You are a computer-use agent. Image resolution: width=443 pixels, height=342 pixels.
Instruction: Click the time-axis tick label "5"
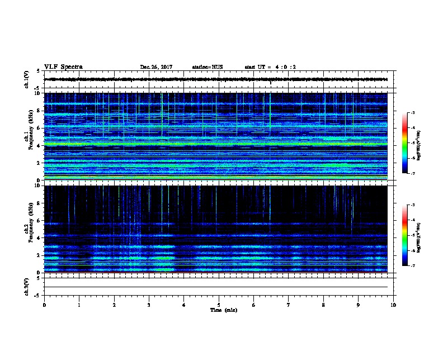(x=219, y=305)
